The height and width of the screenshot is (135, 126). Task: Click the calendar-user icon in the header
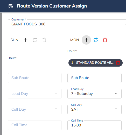tap(11, 6)
